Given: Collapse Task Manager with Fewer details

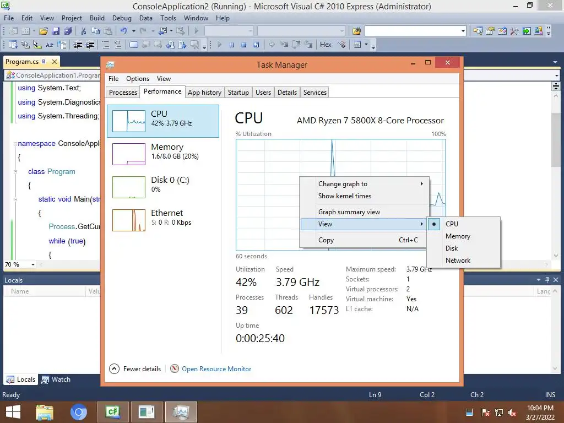Looking at the screenshot, I should [135, 368].
